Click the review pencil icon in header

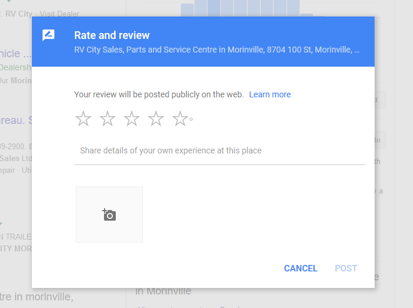(x=48, y=35)
